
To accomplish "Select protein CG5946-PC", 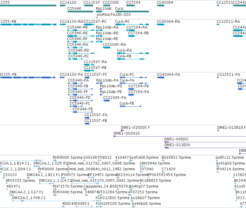I will point(80,103).
